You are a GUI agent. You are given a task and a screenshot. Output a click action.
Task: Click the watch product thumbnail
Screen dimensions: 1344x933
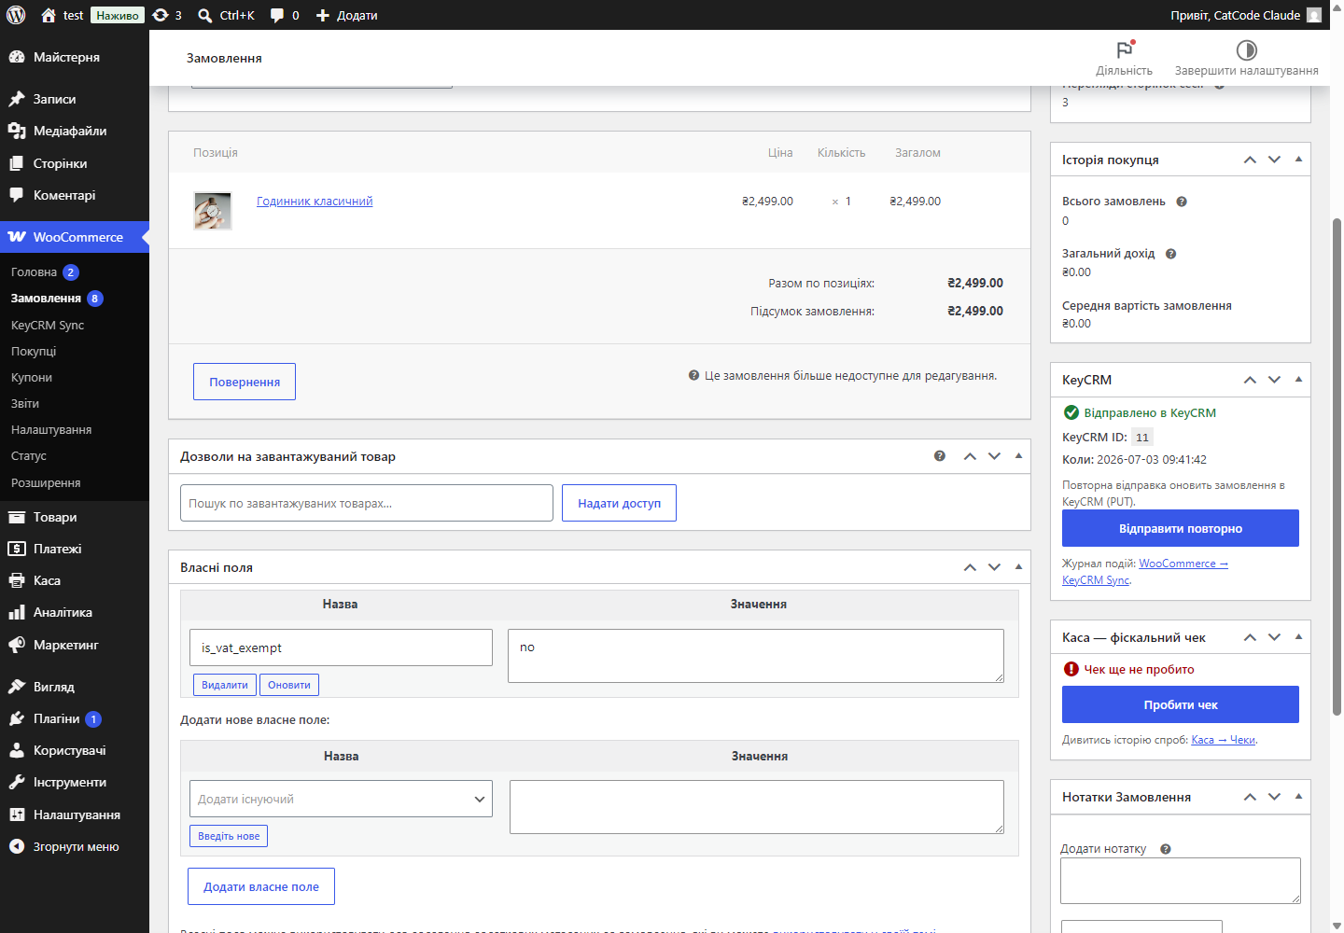213,211
